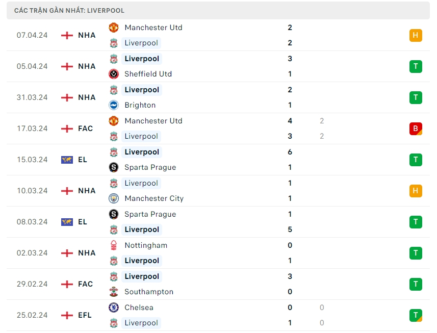This screenshot has height=333, width=437.
Task: Click the orange H badge on 07.04.24
Action: click(x=416, y=35)
